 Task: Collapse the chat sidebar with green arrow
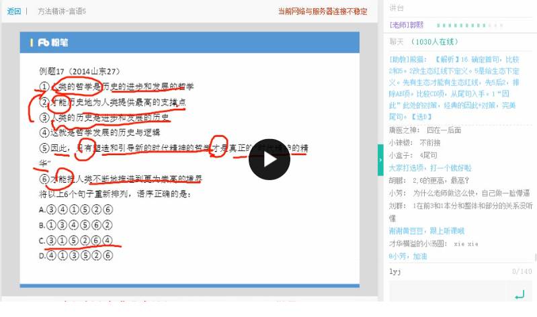point(380,160)
